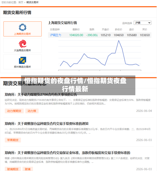Click the 开盘价 column header
This screenshot has width=157, height=171.
pyautogui.click(x=106, y=30)
